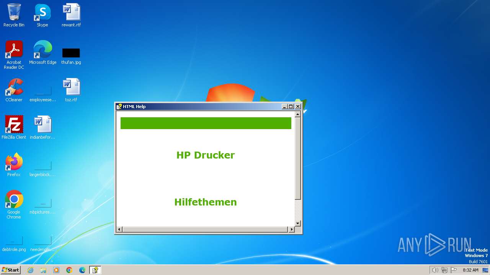Screen dimensions: 490x275
Task: Open Chrome from the taskbar
Action: click(x=69, y=270)
